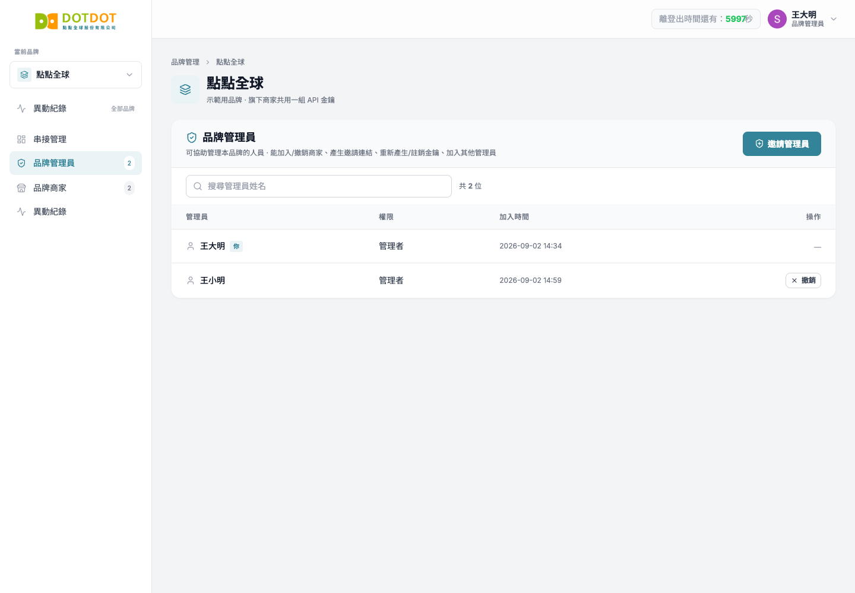Click the 全部品牌 label
The image size is (855, 593).
(123, 109)
